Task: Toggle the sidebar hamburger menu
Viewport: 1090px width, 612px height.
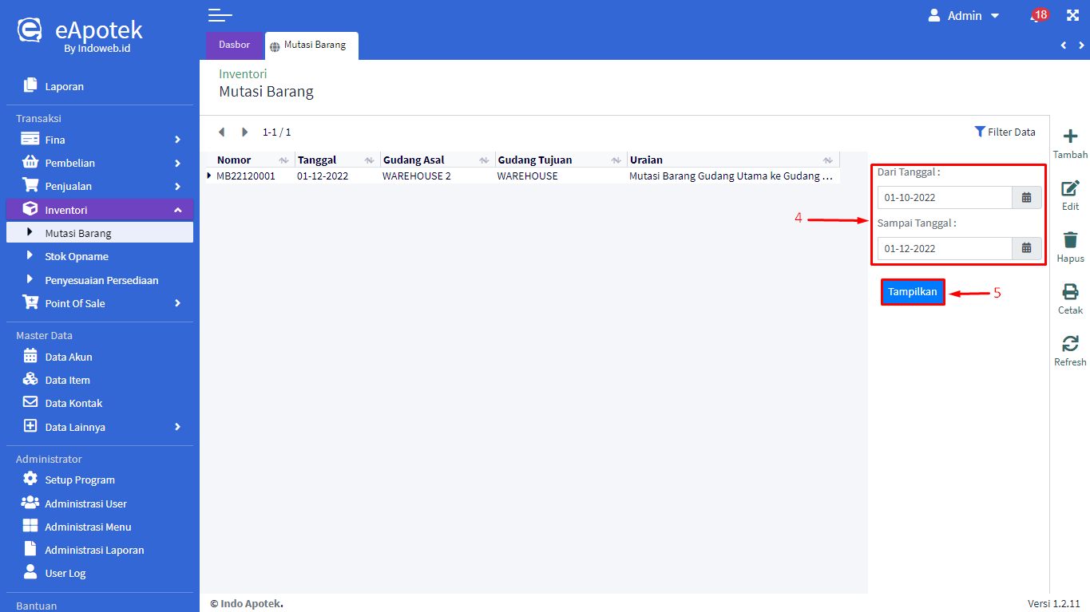Action: click(220, 15)
